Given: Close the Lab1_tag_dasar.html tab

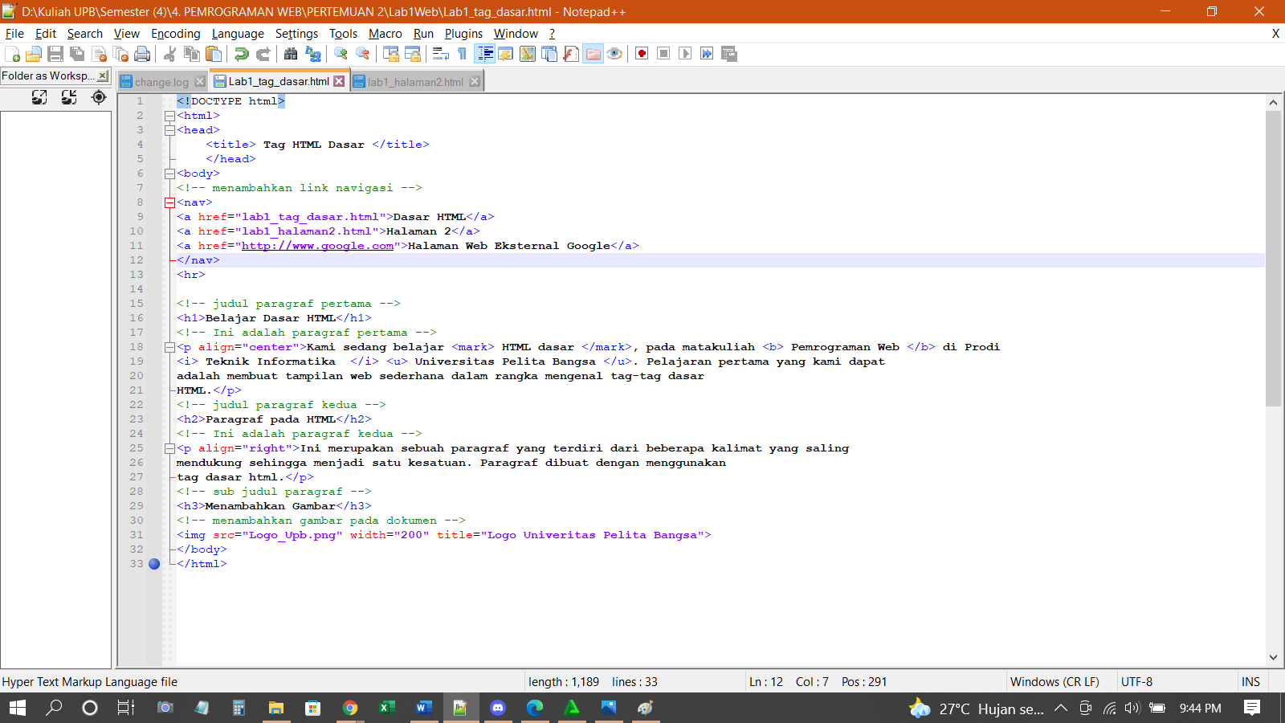Looking at the screenshot, I should pyautogui.click(x=339, y=81).
